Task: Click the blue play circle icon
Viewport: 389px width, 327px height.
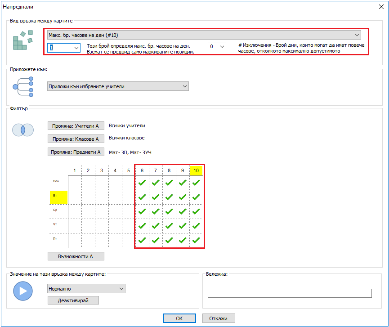Action: pyautogui.click(x=22, y=291)
